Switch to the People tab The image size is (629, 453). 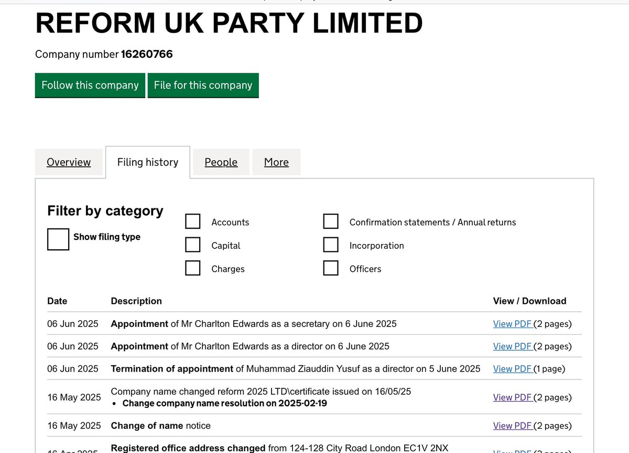(221, 162)
